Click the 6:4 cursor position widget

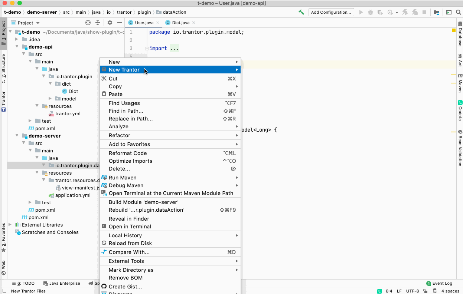389,291
